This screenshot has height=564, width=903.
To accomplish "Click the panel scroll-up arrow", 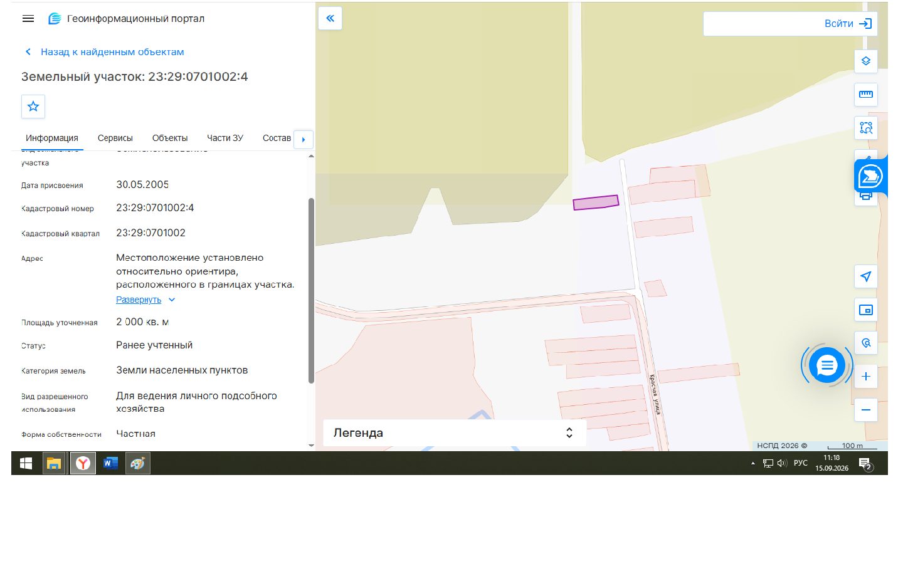I will pyautogui.click(x=311, y=156).
